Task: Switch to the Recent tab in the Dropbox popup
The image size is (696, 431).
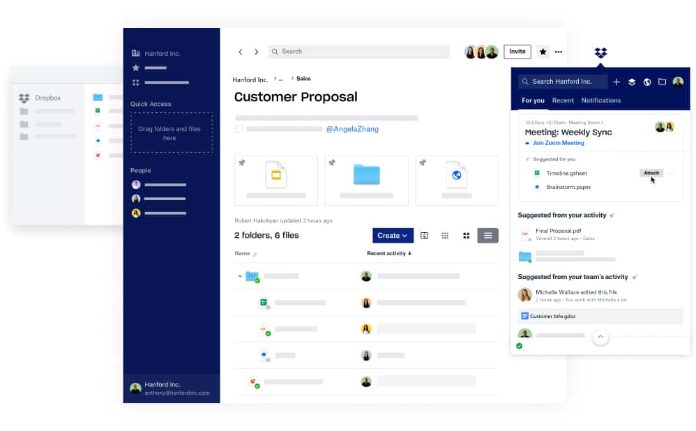Action: (564, 100)
